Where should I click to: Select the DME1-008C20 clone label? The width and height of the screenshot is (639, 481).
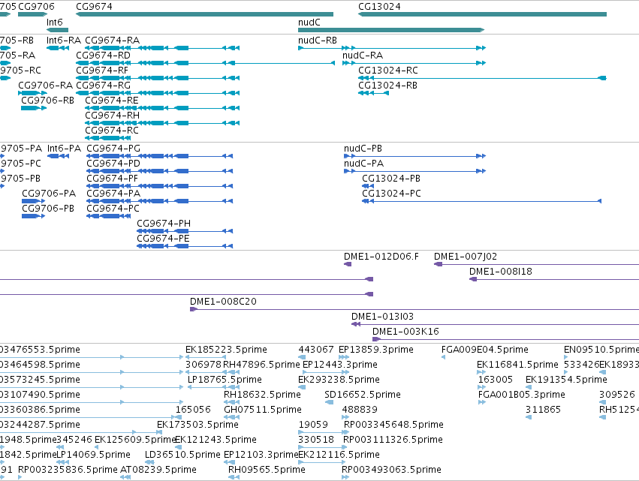(223, 302)
